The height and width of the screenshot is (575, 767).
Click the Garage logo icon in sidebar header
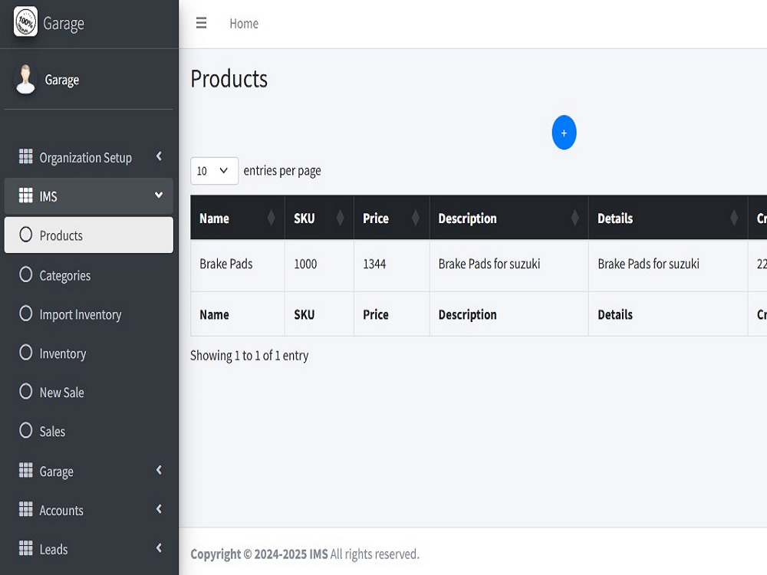click(x=25, y=22)
